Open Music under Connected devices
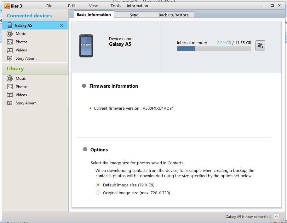 click(21, 33)
